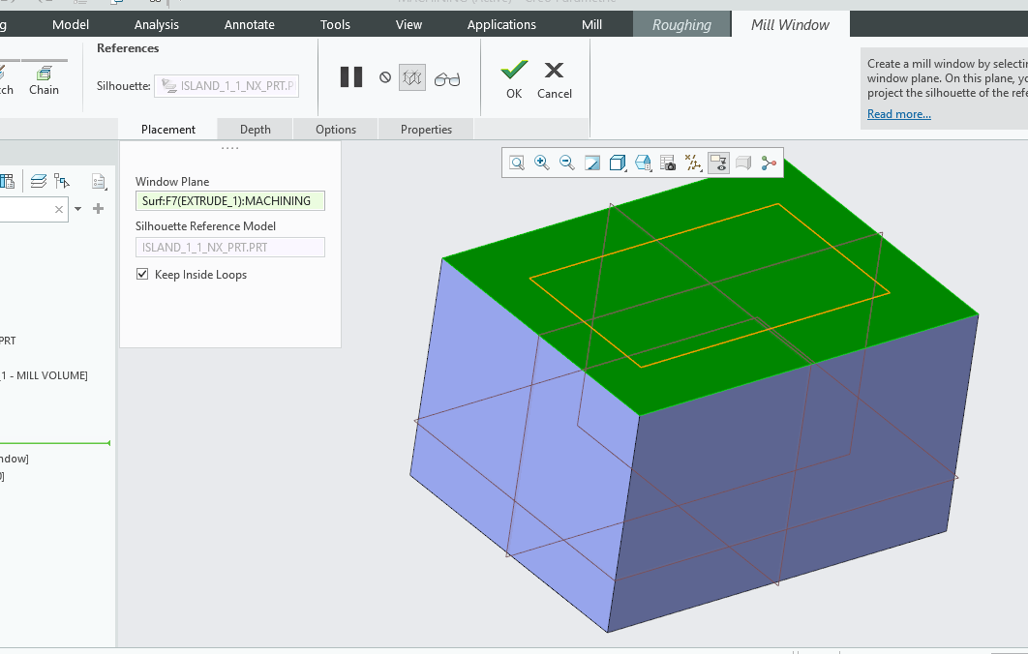Click the view manager camera icon
Viewport: 1028px width, 654px height.
tap(668, 163)
